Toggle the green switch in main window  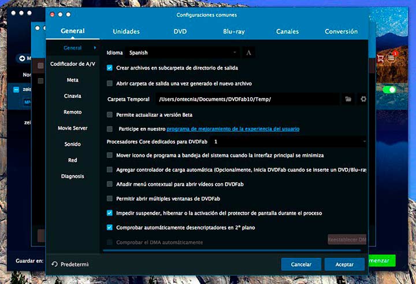tap(389, 90)
